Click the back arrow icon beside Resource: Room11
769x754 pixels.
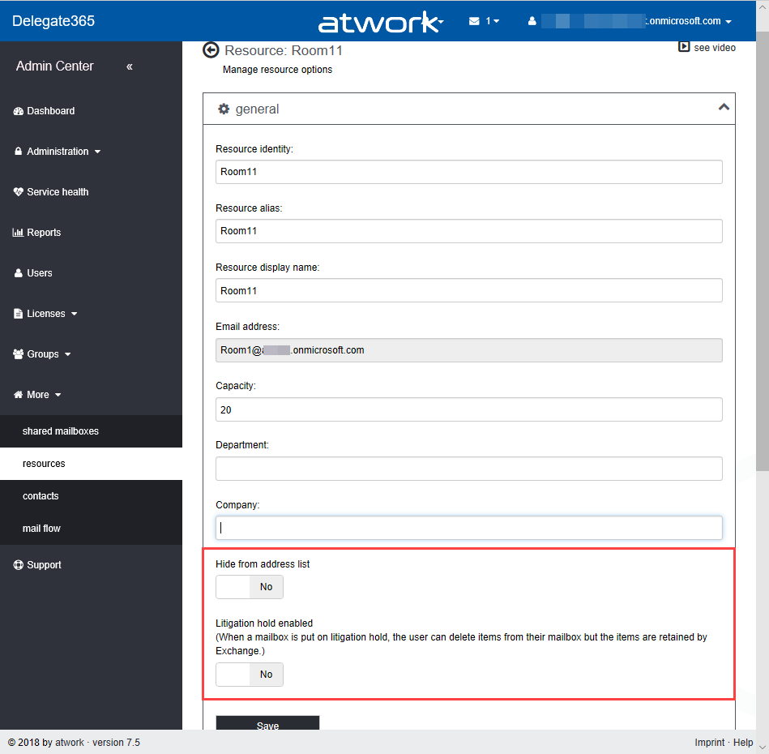point(211,50)
